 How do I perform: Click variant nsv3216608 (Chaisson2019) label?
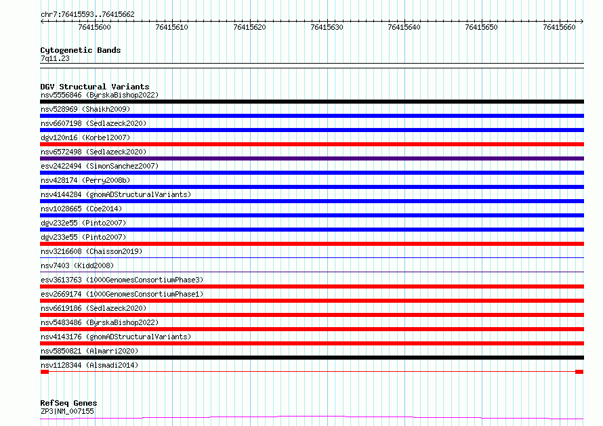tap(91, 251)
